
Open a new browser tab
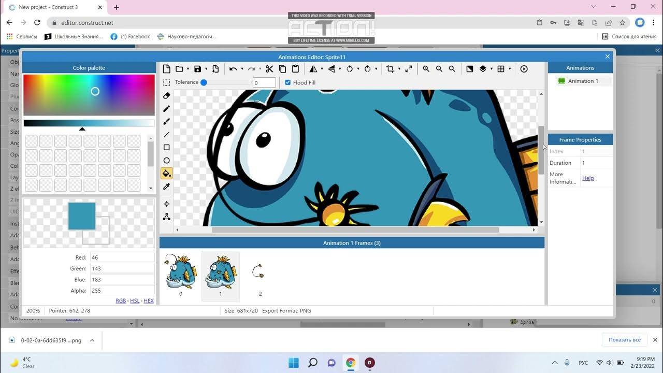coord(117,7)
